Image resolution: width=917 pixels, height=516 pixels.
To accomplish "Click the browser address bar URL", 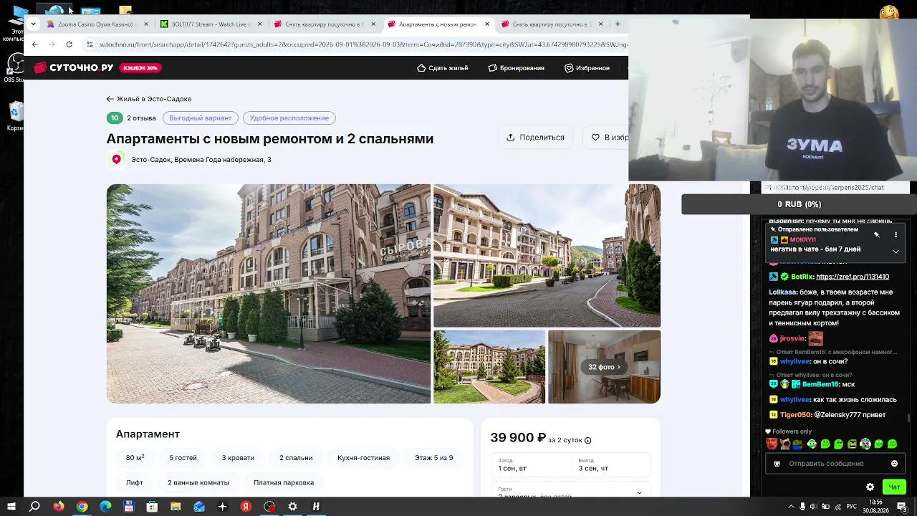I will pos(363,44).
